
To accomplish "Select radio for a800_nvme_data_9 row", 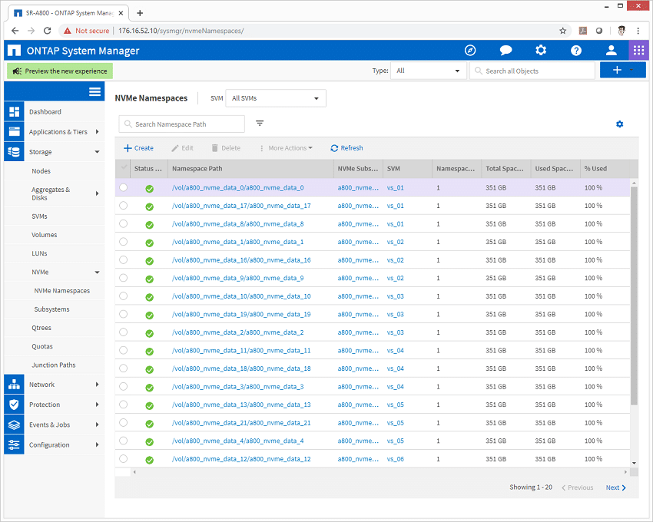I will 123,278.
